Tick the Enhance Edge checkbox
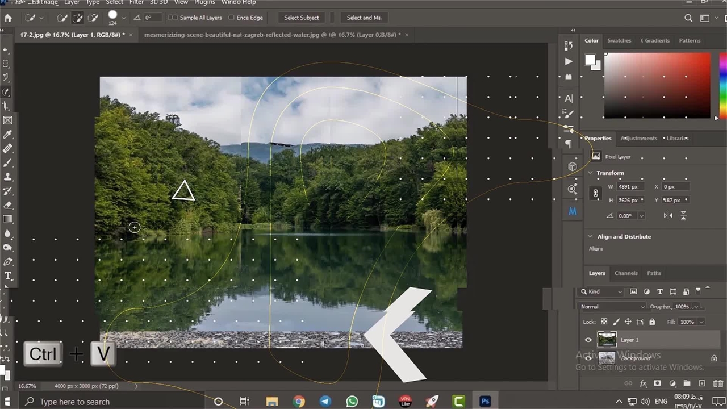The image size is (727, 409). click(231, 18)
